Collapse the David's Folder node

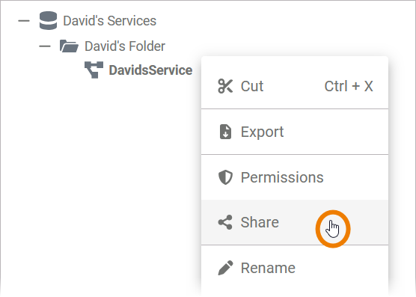point(45,46)
